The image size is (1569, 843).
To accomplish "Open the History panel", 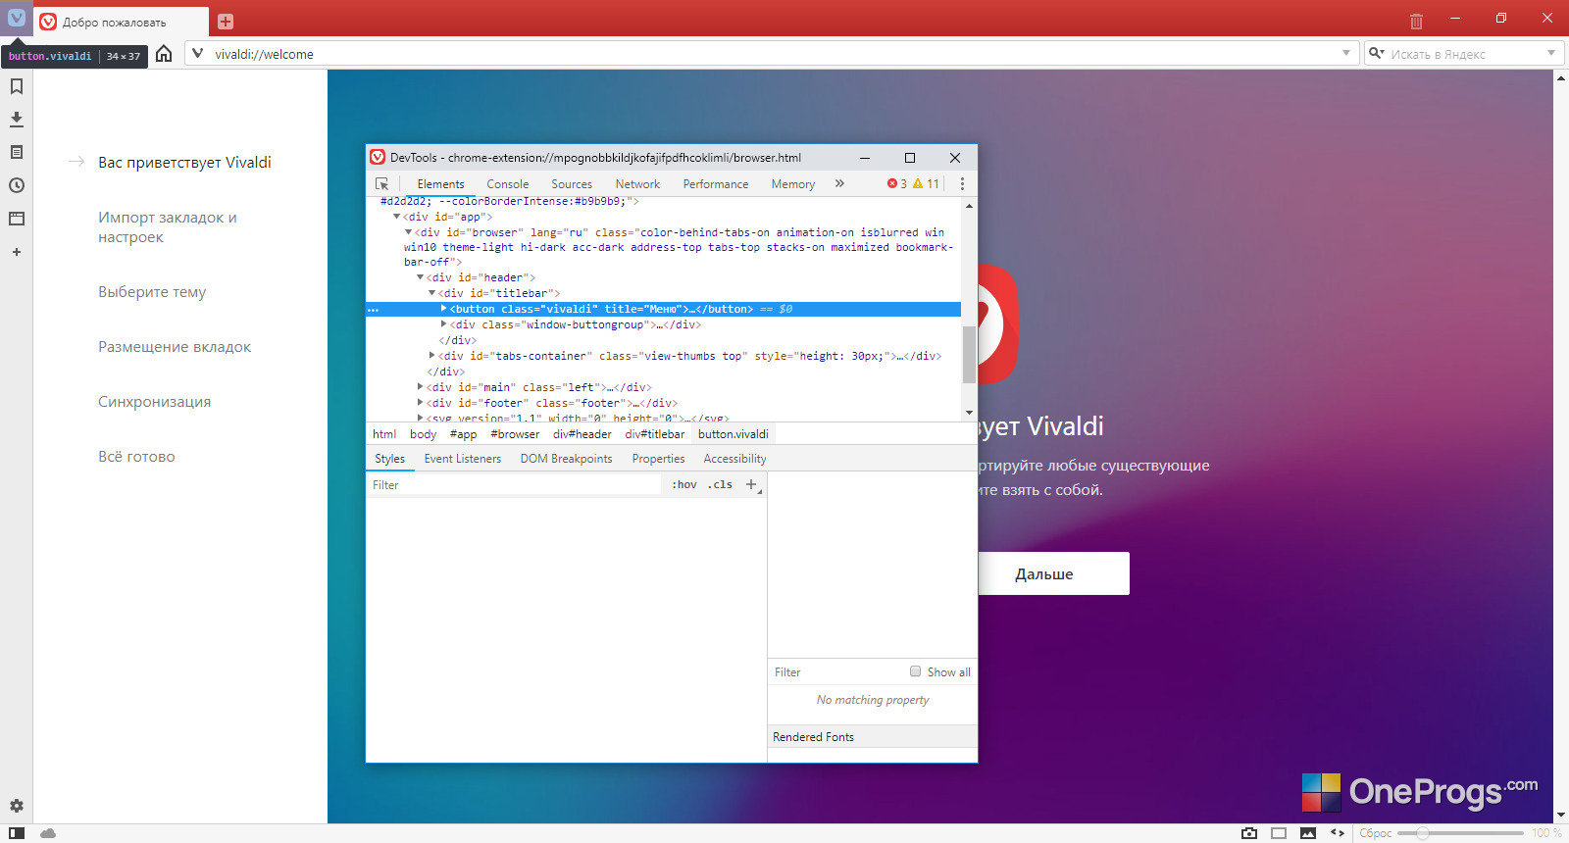I will (x=17, y=185).
